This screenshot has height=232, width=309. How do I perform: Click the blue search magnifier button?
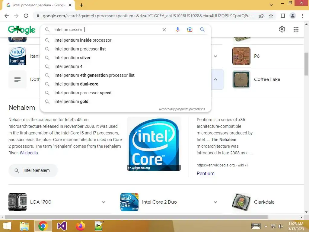pyautogui.click(x=202, y=30)
